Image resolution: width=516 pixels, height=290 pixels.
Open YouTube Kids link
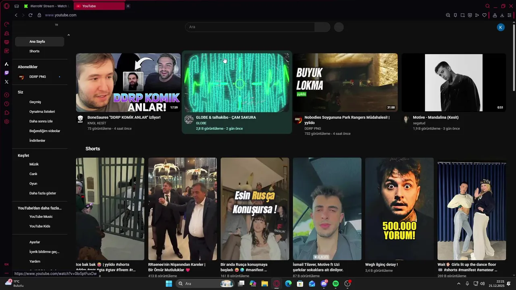click(x=40, y=226)
